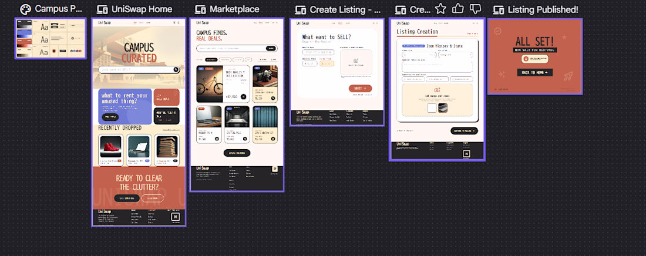Open the vintage camera listing image
The height and width of the screenshot is (256, 646).
(x=265, y=77)
